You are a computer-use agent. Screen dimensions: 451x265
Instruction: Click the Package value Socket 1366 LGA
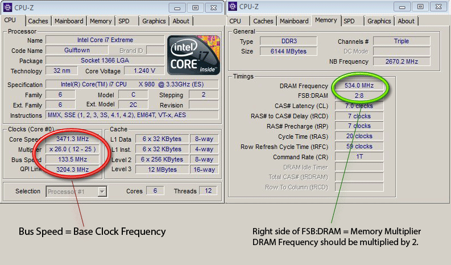pyautogui.click(x=105, y=60)
